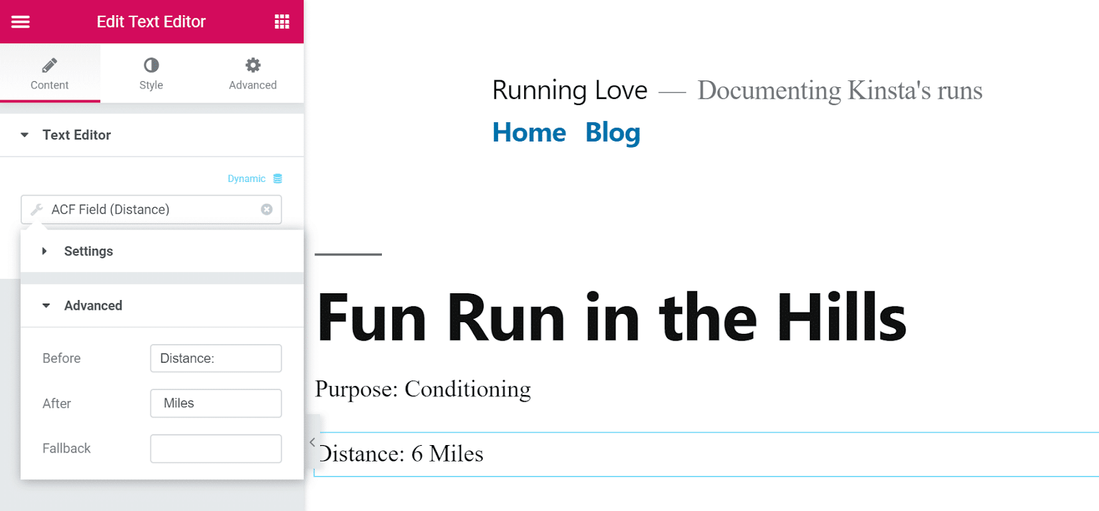Collapse the Text Editor section
Image resolution: width=1099 pixels, height=511 pixels.
click(25, 135)
